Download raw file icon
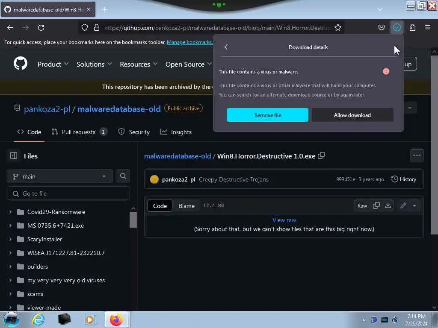 [388, 205]
